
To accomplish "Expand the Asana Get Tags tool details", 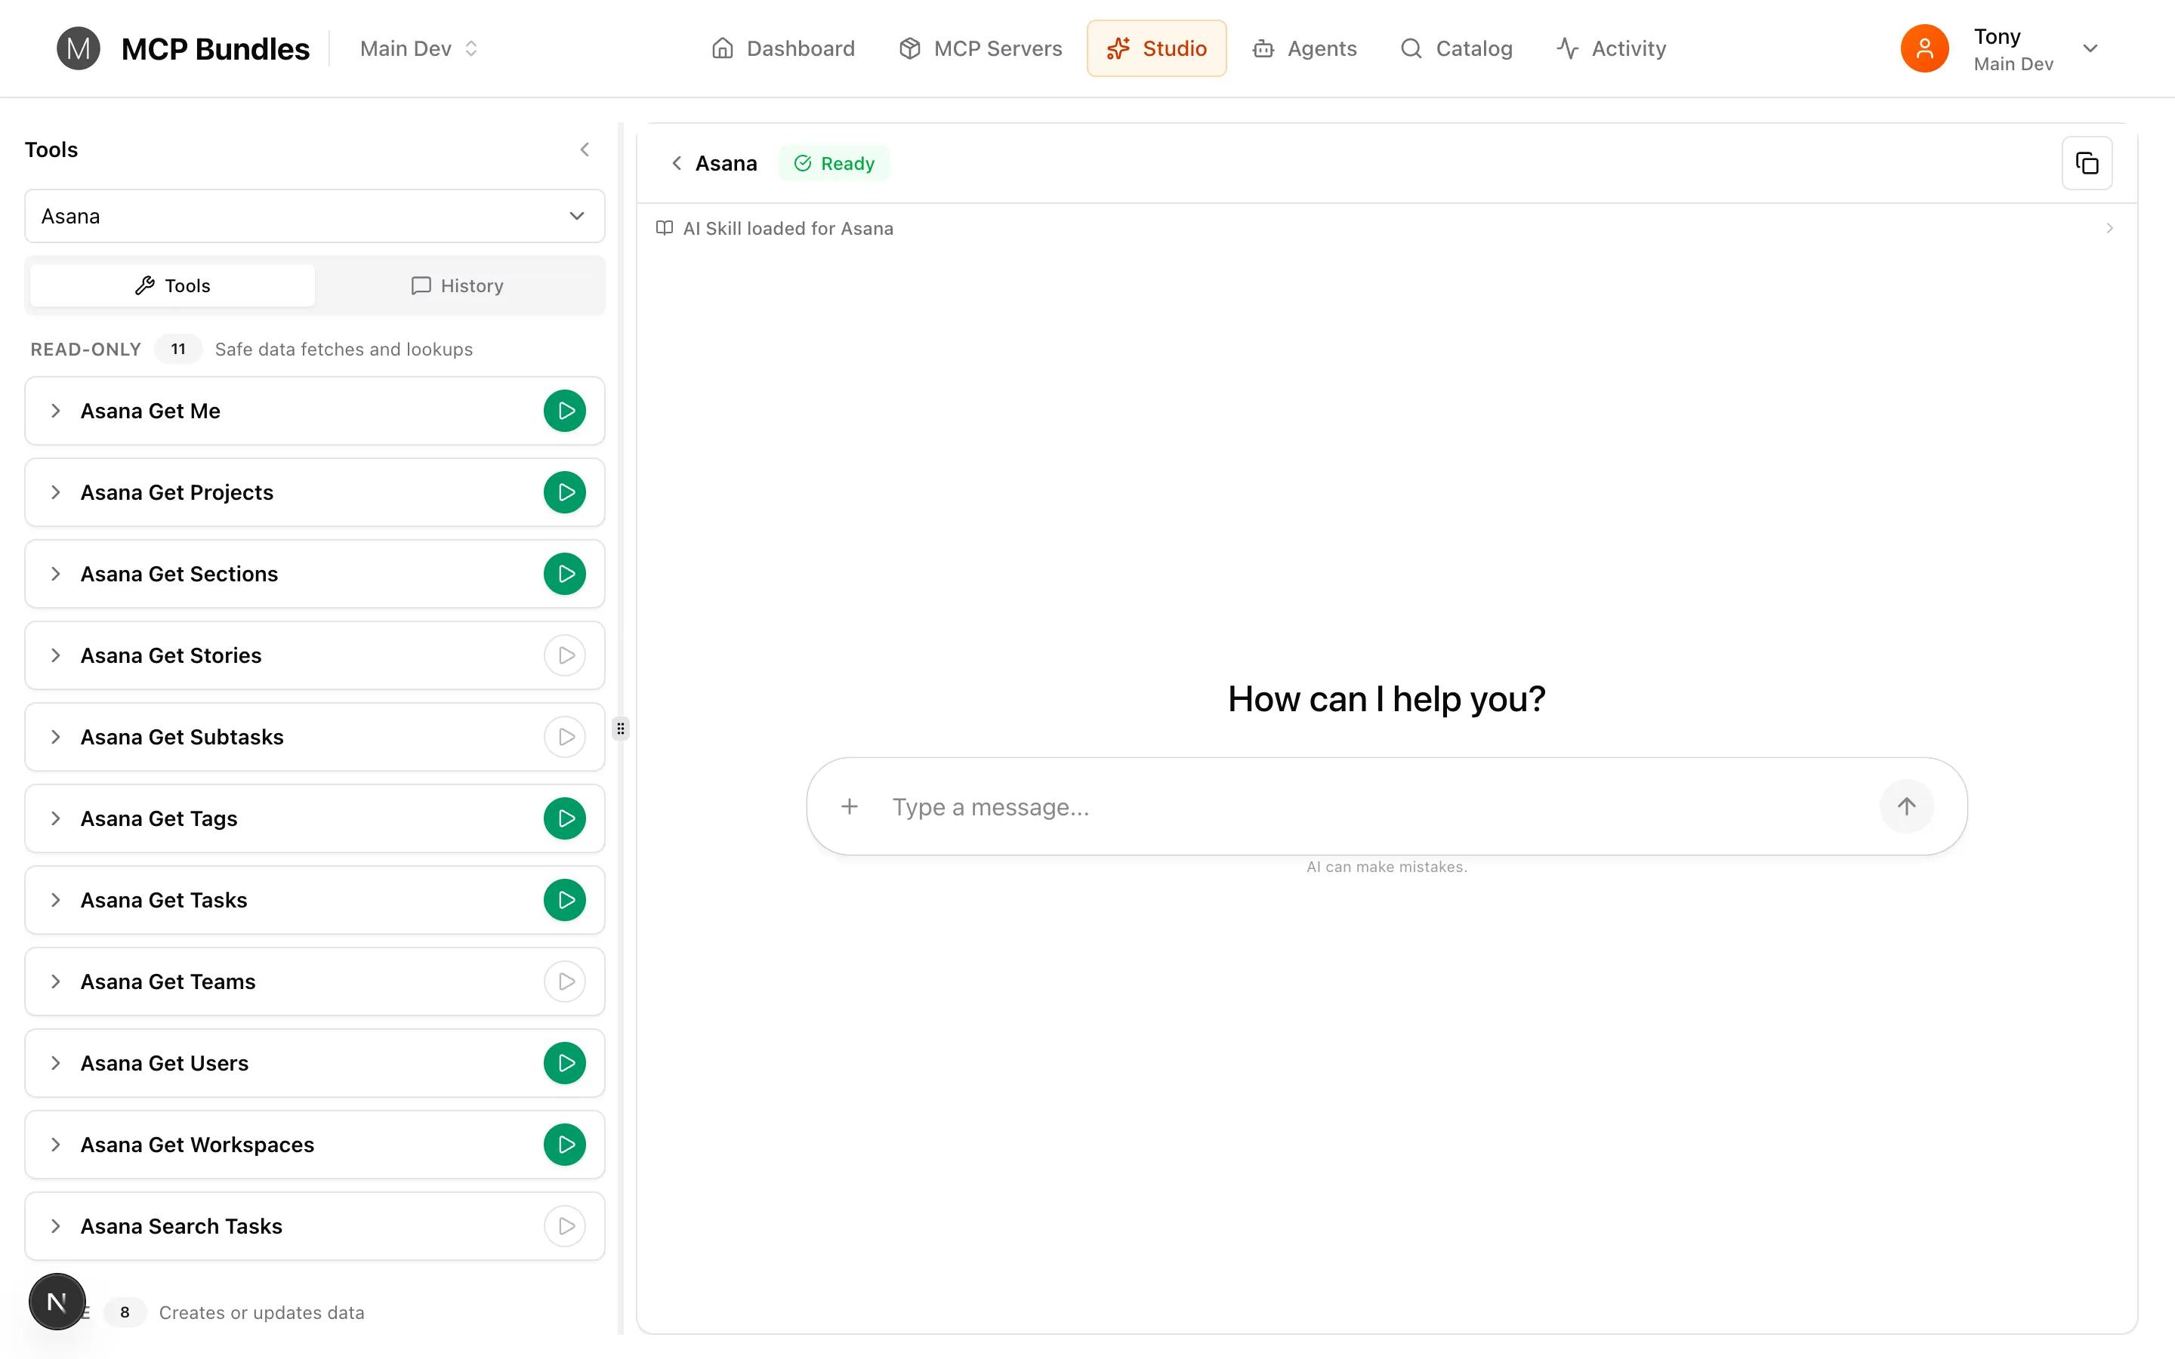I will point(56,819).
